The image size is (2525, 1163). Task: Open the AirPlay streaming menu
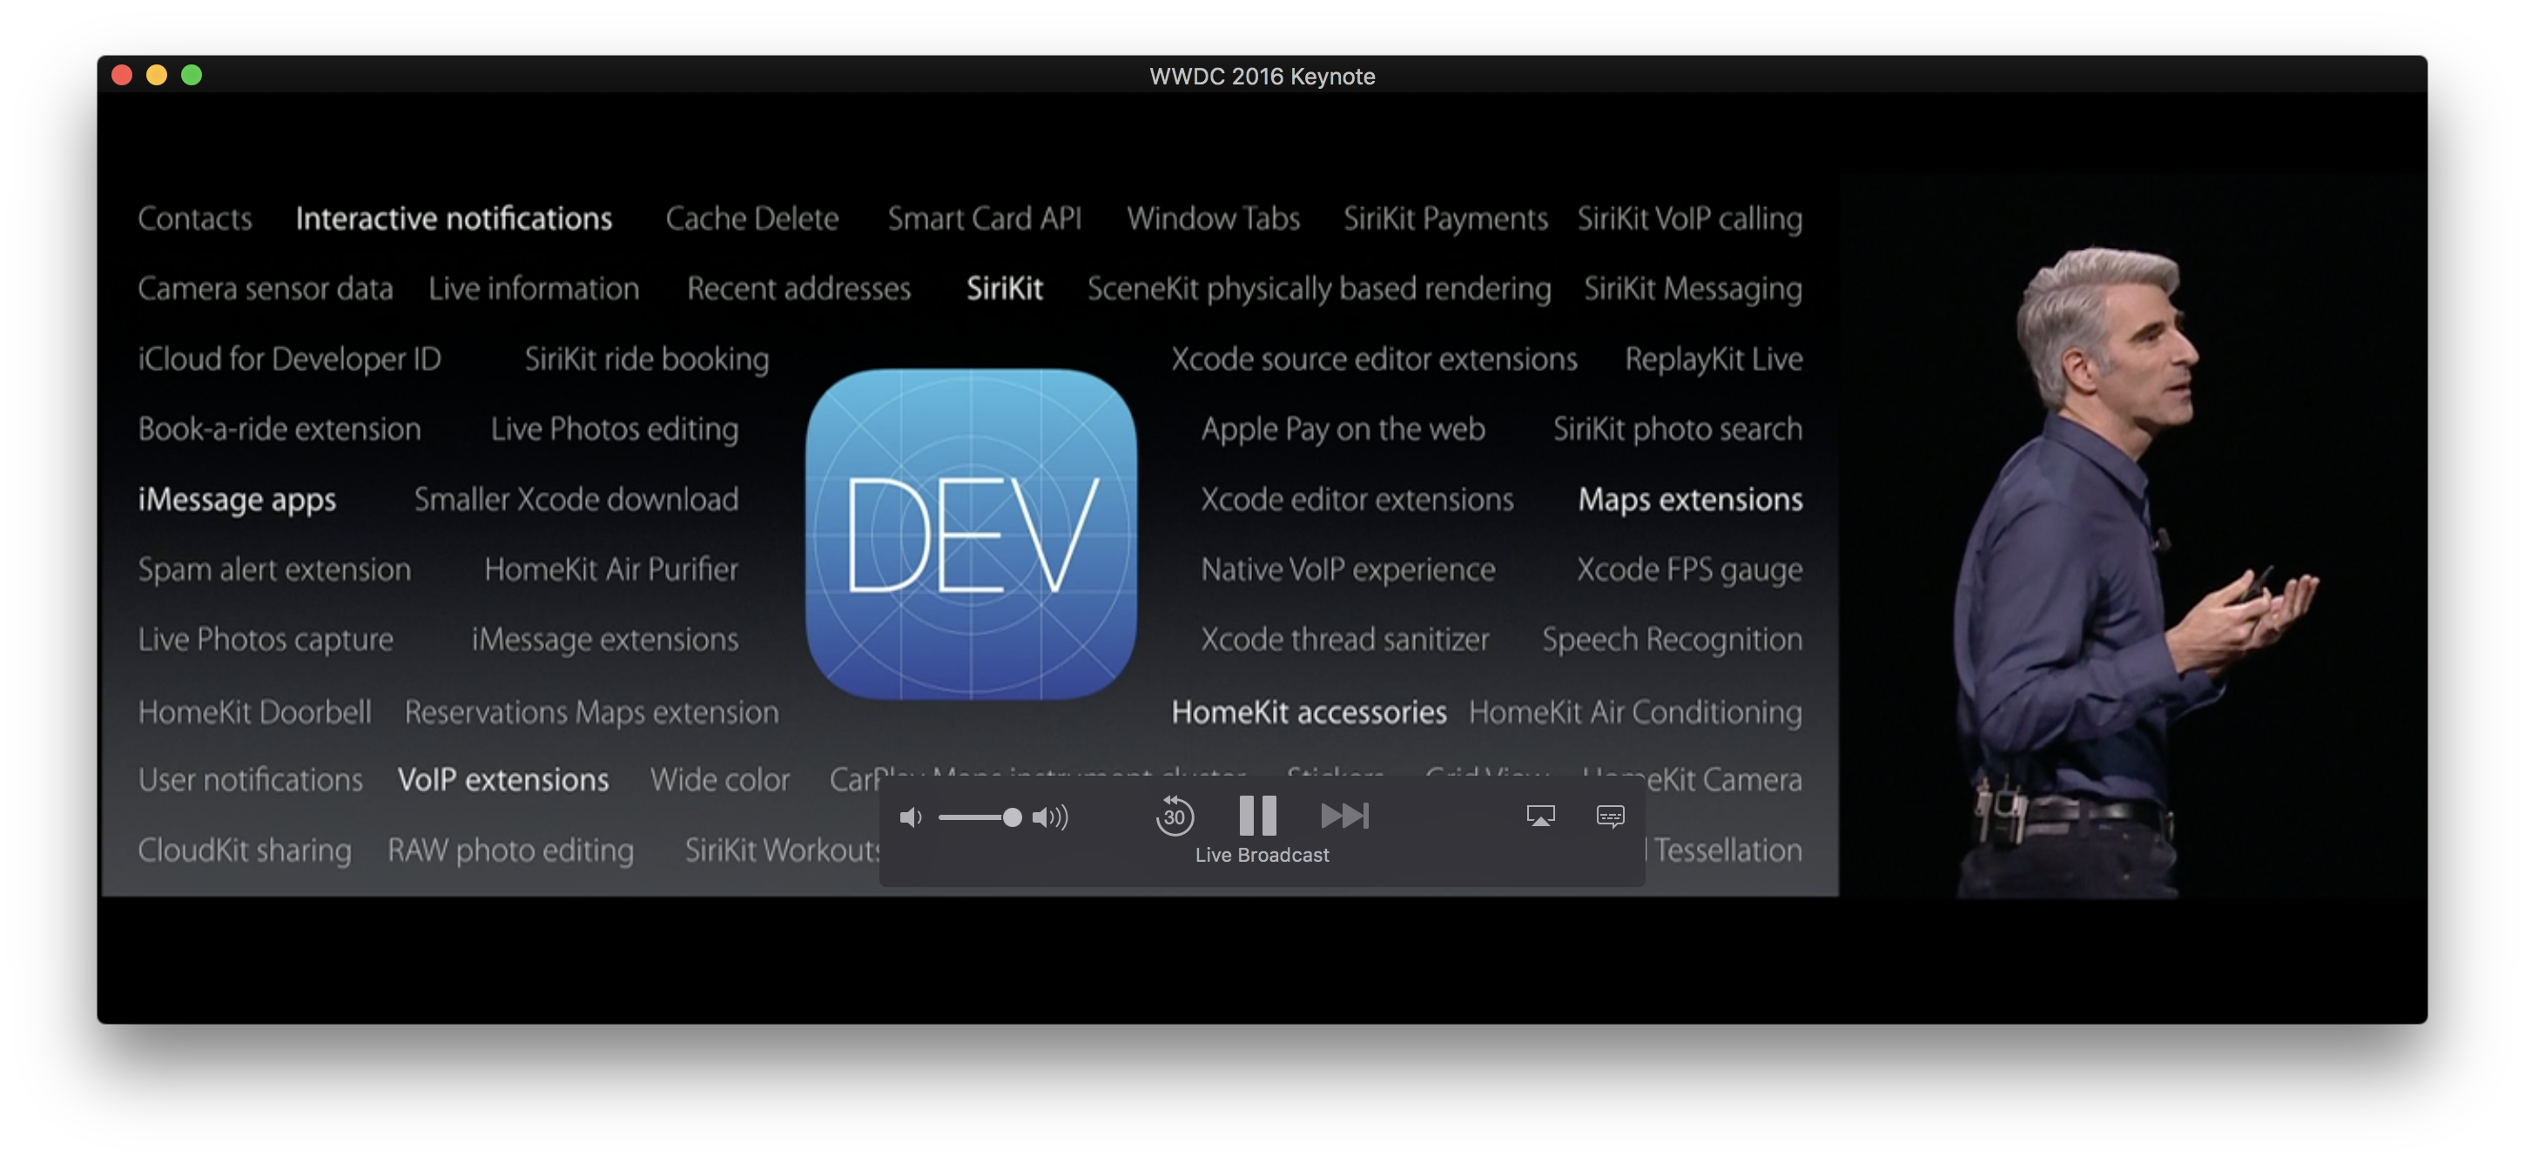pos(1540,815)
